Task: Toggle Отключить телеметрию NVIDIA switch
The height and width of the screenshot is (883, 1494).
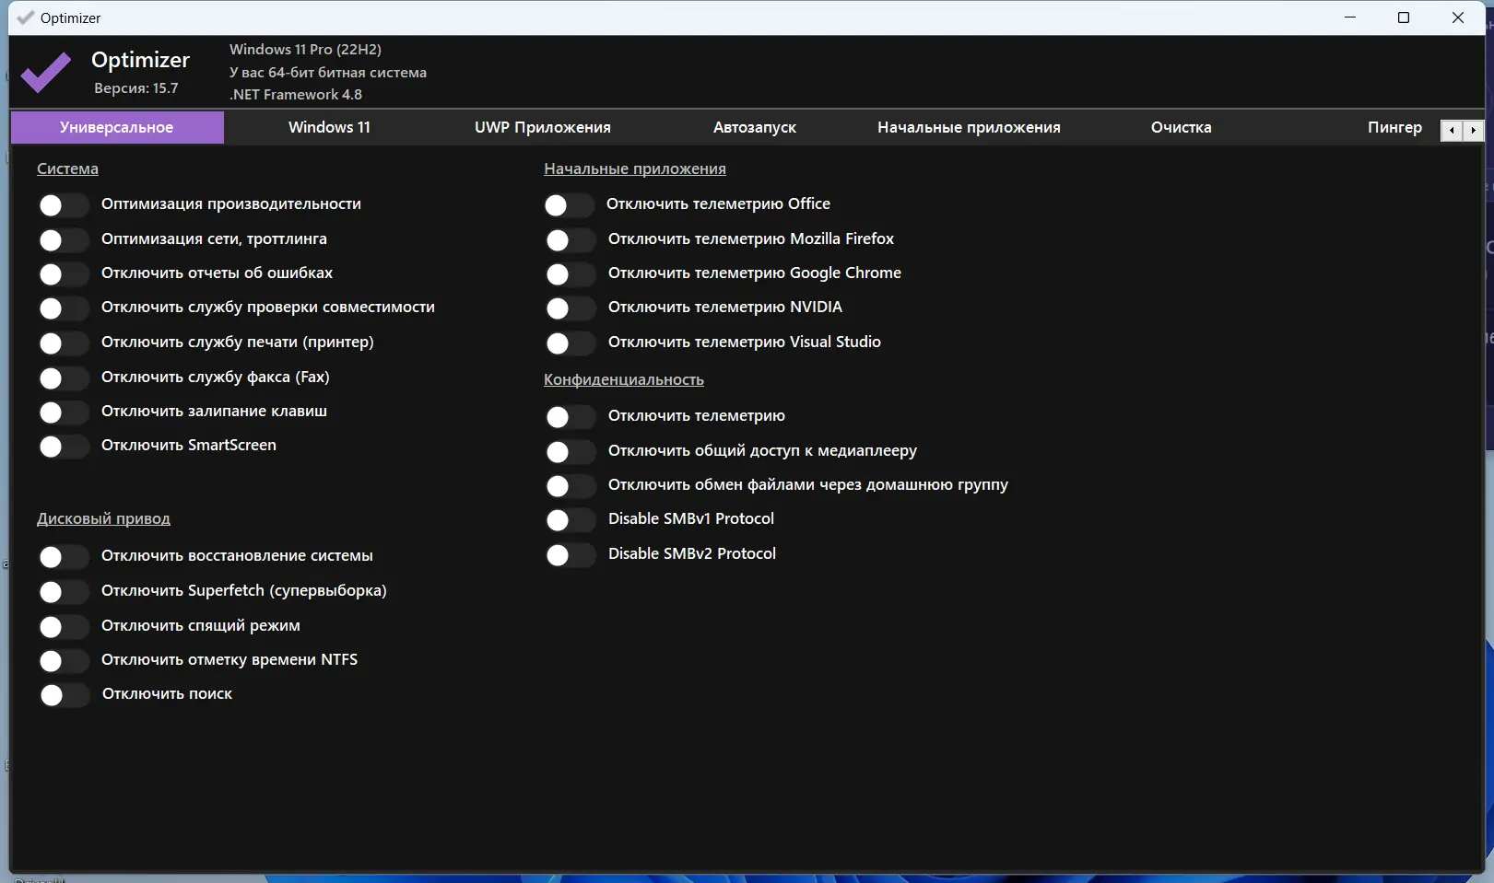Action: point(571,308)
